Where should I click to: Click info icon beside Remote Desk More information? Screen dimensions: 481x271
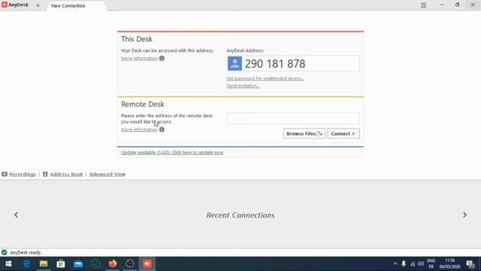162,129
